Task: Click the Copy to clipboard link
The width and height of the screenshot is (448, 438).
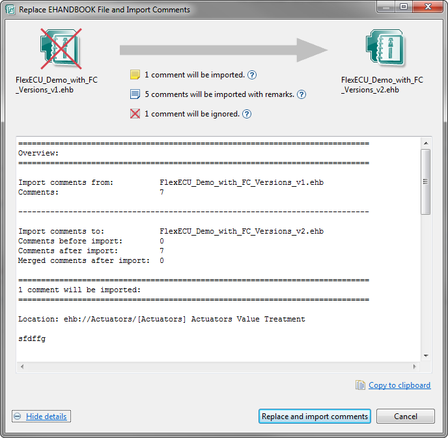Action: pos(399,385)
